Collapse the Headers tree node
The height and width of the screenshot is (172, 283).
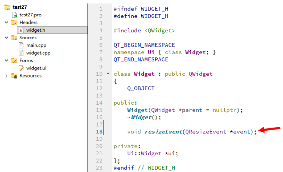[x=7, y=22]
